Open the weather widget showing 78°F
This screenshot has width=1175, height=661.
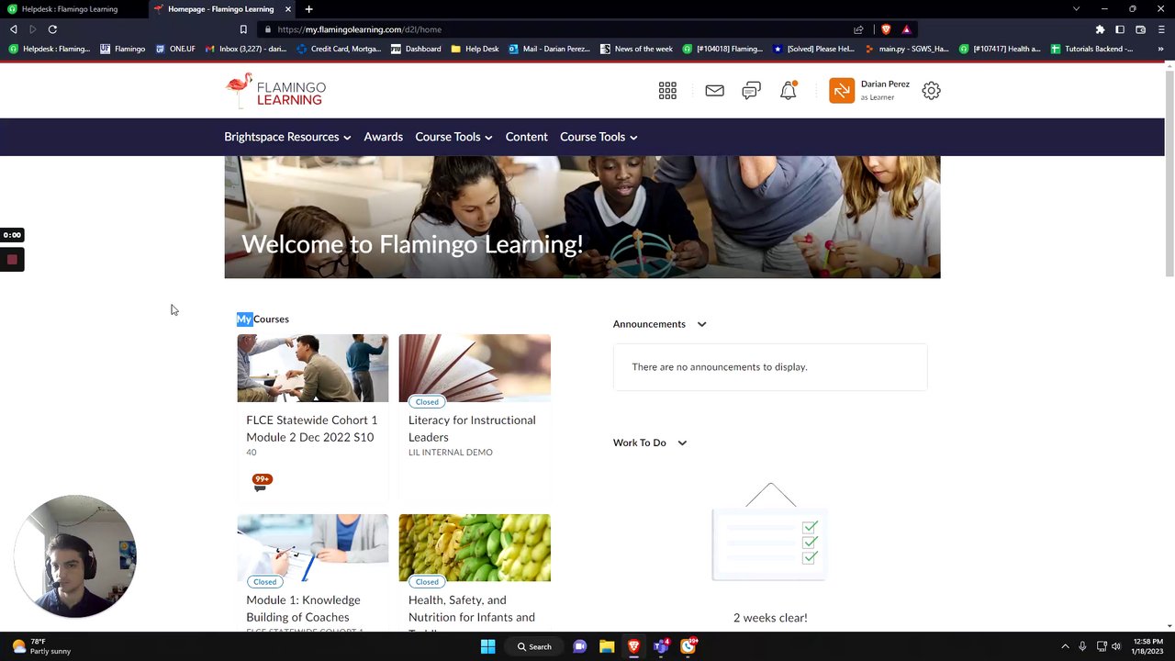[41, 646]
